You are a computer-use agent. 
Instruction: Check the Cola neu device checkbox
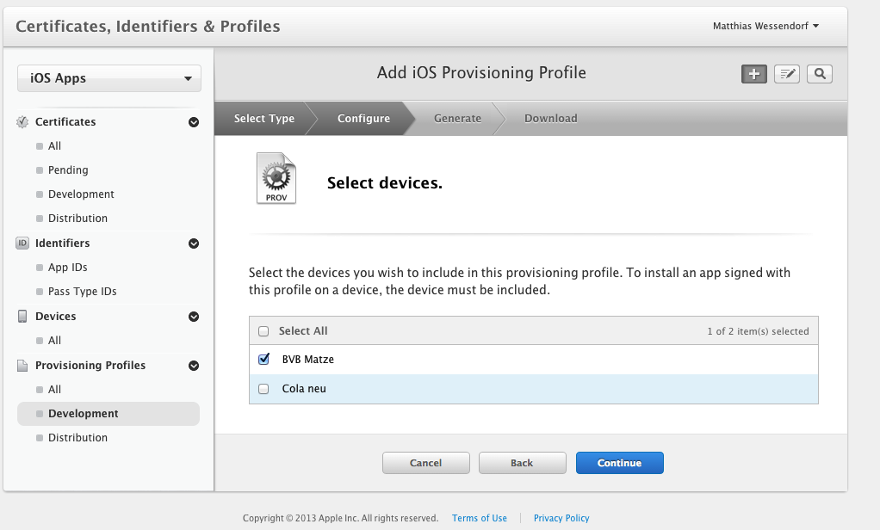pos(263,389)
